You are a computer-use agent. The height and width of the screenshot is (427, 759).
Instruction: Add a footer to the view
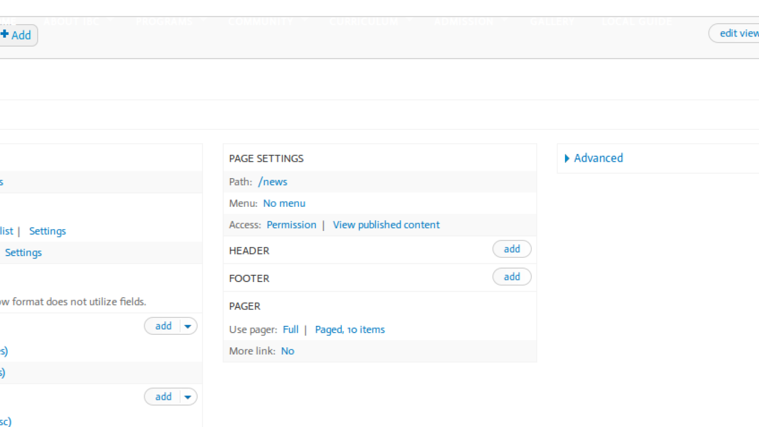pyautogui.click(x=512, y=276)
